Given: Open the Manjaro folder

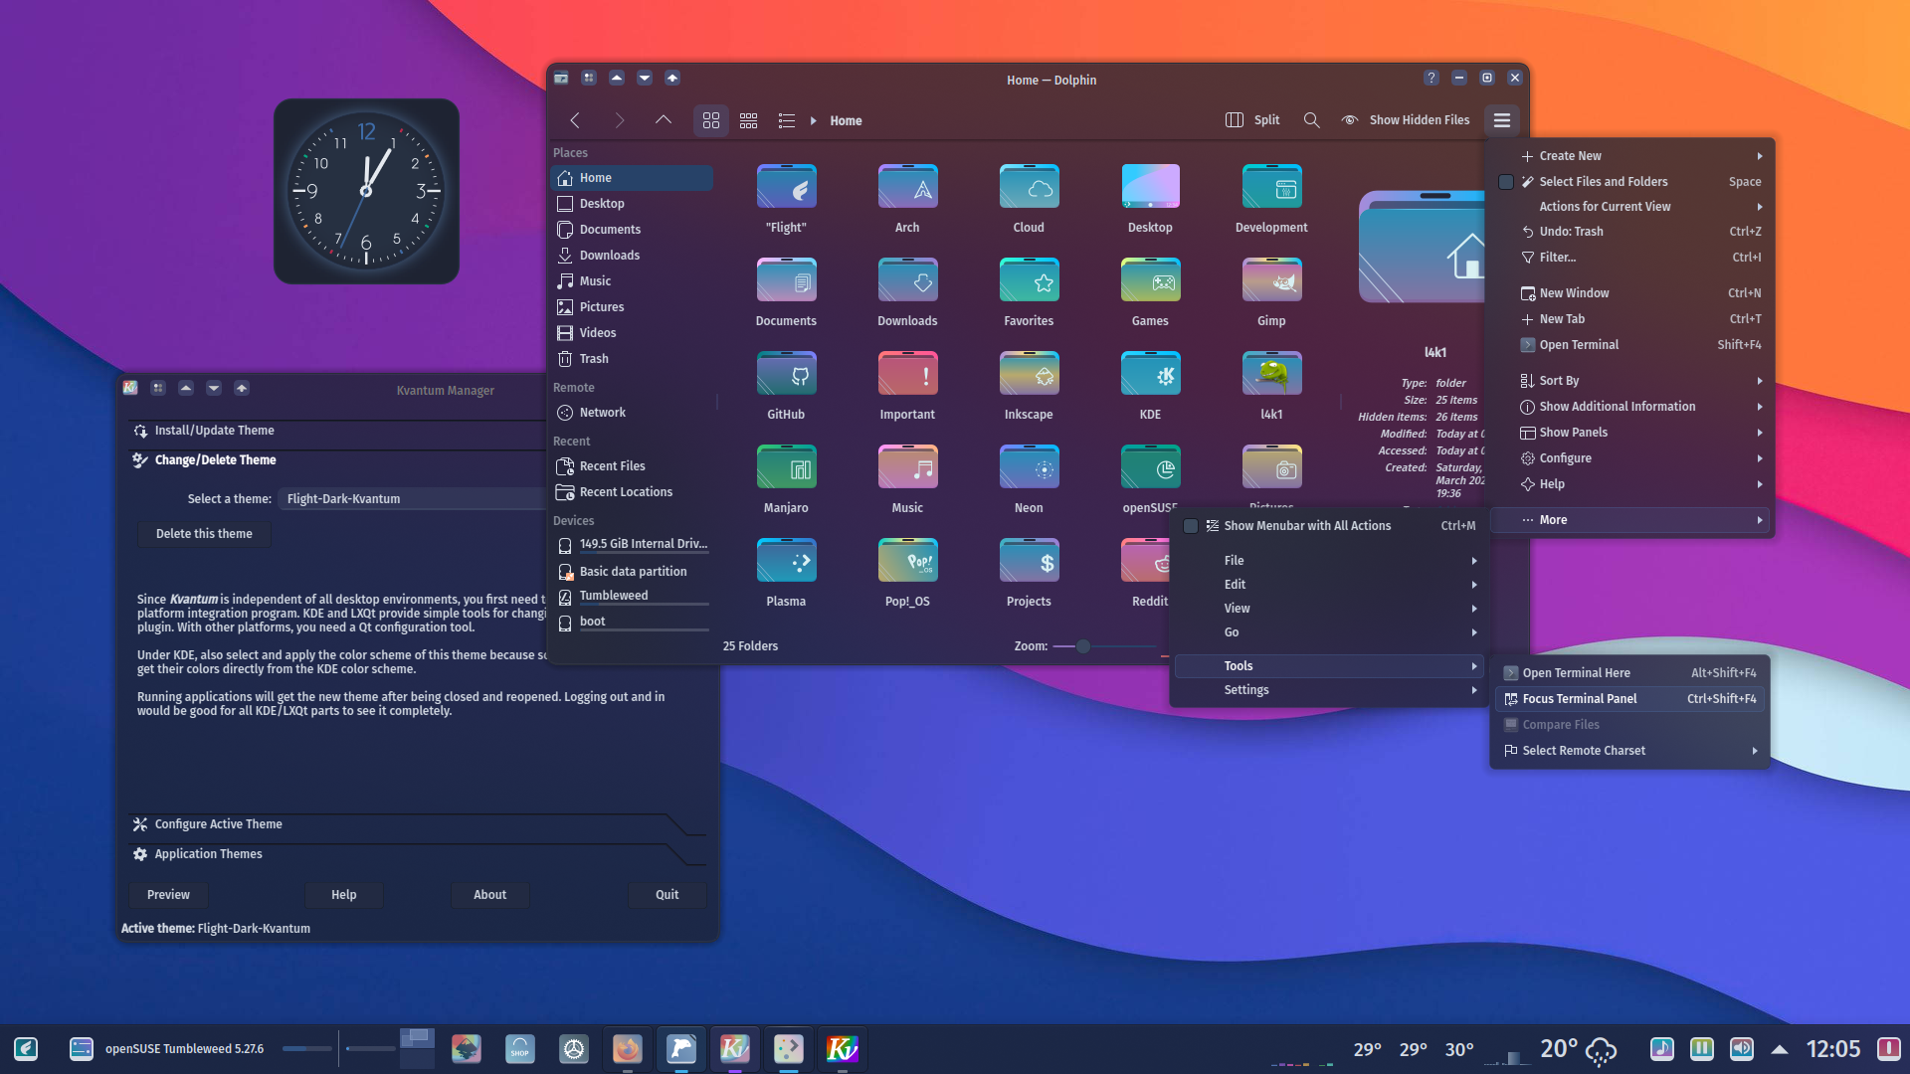Looking at the screenshot, I should tap(786, 479).
